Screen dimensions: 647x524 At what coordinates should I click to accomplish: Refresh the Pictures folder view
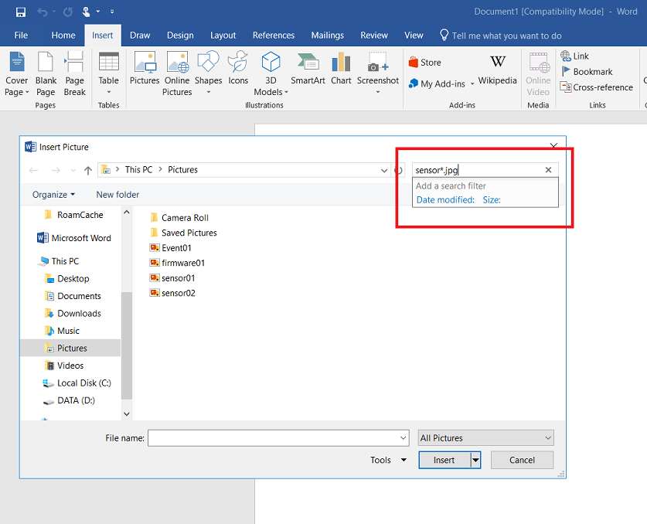click(398, 170)
